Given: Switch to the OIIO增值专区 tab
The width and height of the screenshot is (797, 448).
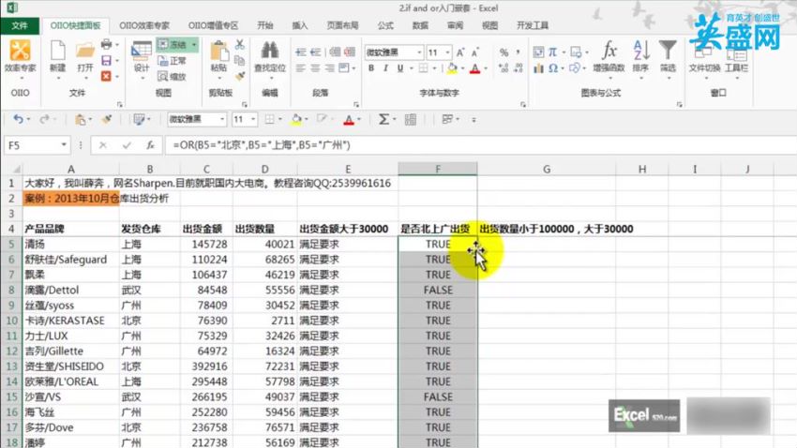Looking at the screenshot, I should [x=213, y=25].
